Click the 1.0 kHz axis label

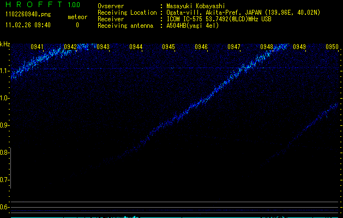coord(4,98)
